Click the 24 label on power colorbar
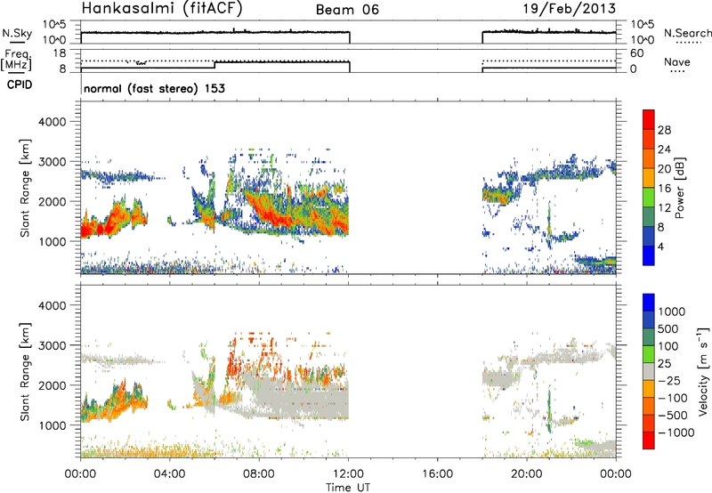The image size is (712, 493). coord(664,150)
